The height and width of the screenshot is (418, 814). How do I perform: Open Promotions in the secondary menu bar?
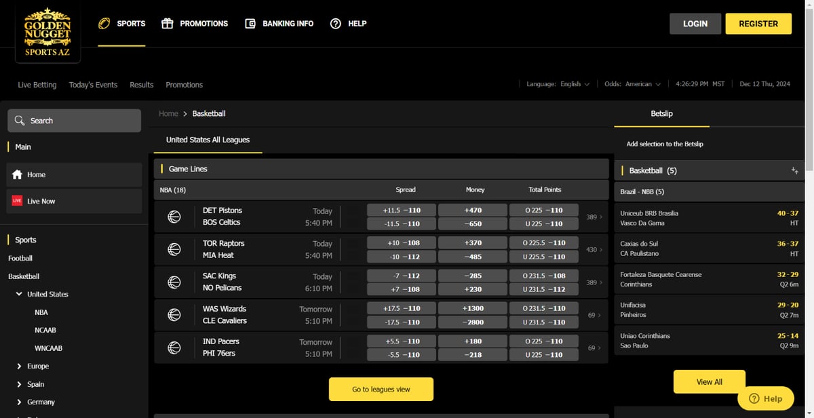coord(185,85)
